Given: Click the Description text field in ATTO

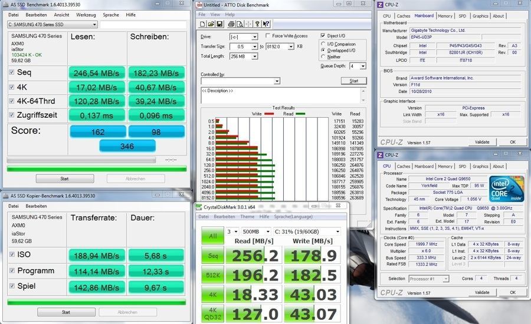Looking at the screenshot, I should 280,95.
